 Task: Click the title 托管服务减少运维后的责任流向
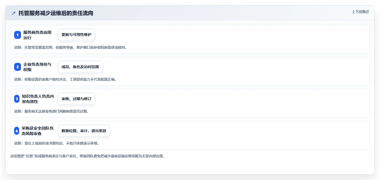click(56, 13)
